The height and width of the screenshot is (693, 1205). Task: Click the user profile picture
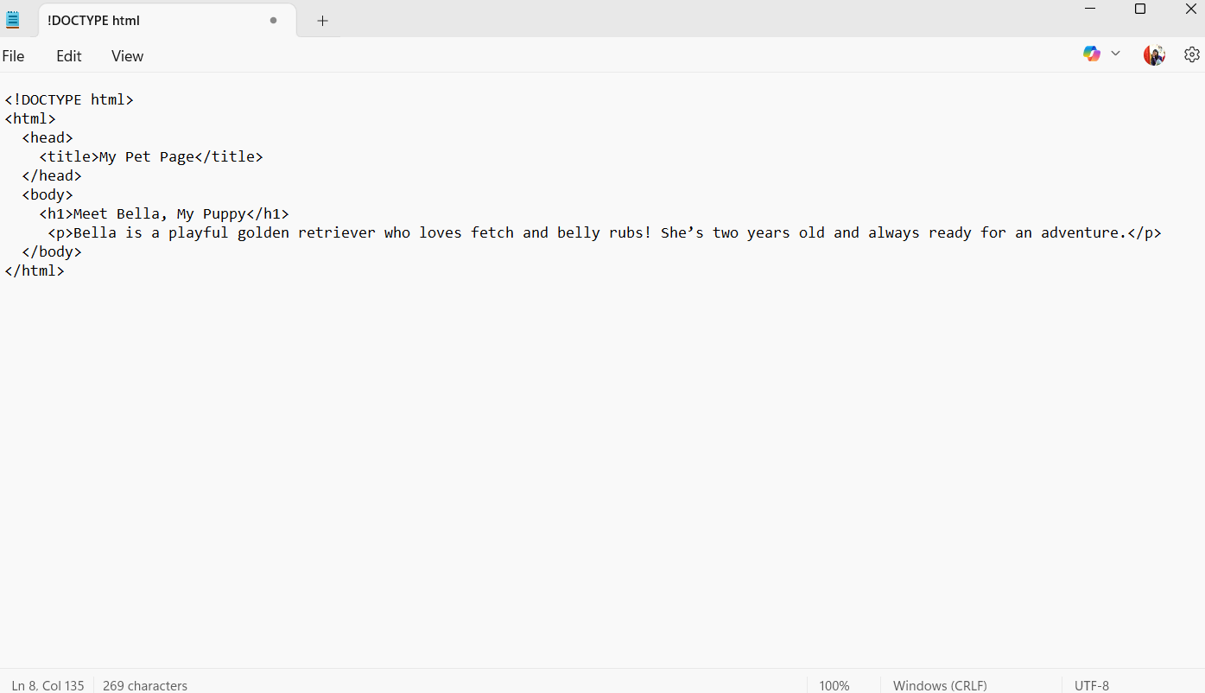(x=1154, y=54)
